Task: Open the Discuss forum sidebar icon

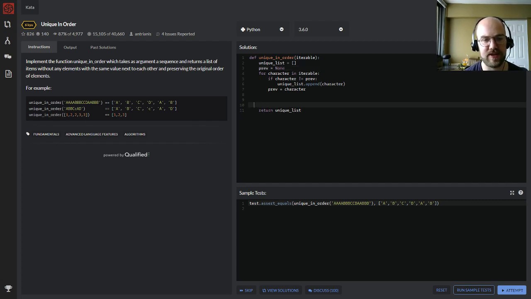Action: [x=8, y=56]
